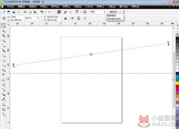The image size is (179, 129).
Task: Select the Outline Pen tool
Action: point(3,104)
